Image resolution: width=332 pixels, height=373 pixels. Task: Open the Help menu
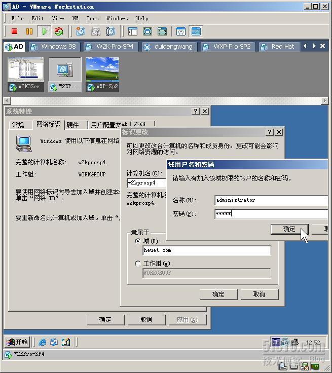click(x=142, y=18)
